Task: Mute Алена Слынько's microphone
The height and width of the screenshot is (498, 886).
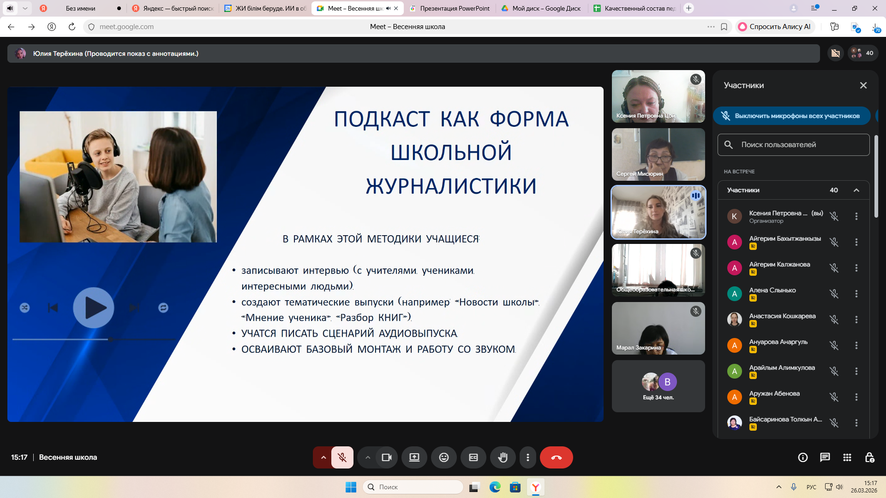Action: tap(834, 294)
